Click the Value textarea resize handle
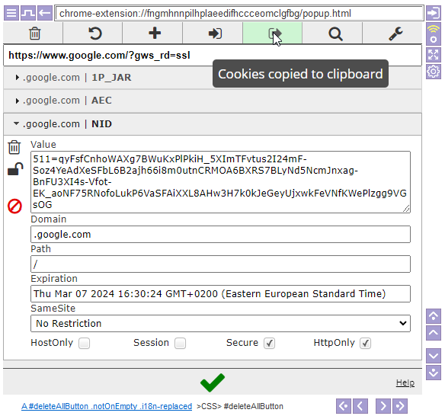Image resolution: width=445 pixels, height=416 pixels. [x=406, y=209]
